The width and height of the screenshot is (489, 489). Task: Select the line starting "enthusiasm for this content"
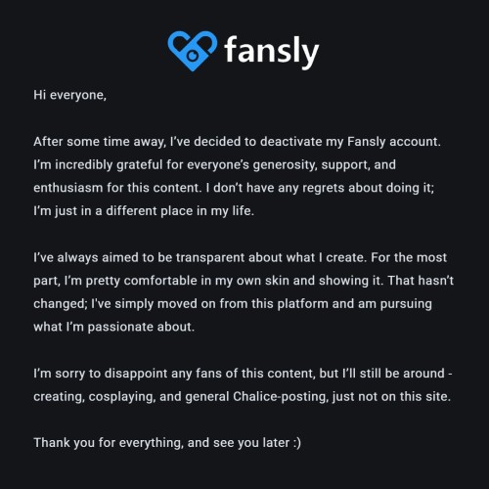tap(234, 188)
